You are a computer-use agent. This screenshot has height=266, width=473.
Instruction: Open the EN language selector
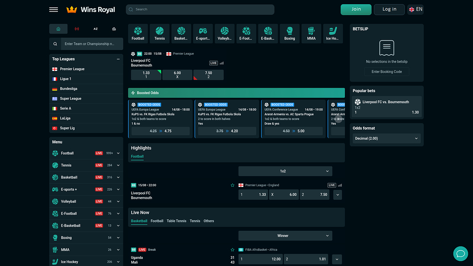(x=415, y=9)
